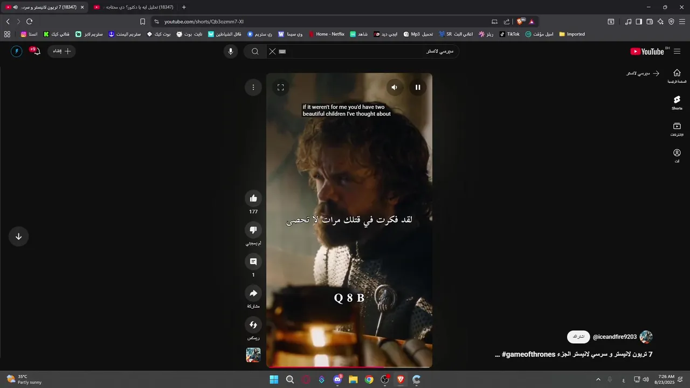690x388 pixels.
Task: Close the active YouTube Shorts tab
Action: coord(82,7)
